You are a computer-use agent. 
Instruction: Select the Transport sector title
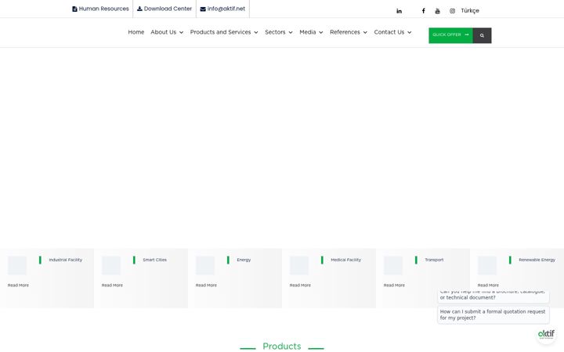point(434,260)
